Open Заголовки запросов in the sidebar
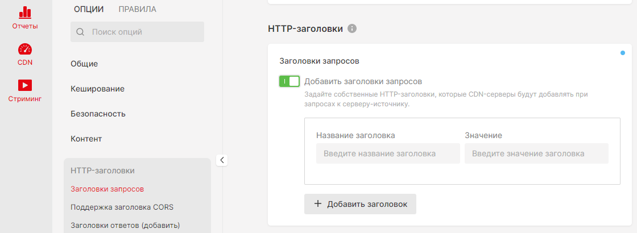 tap(107, 189)
